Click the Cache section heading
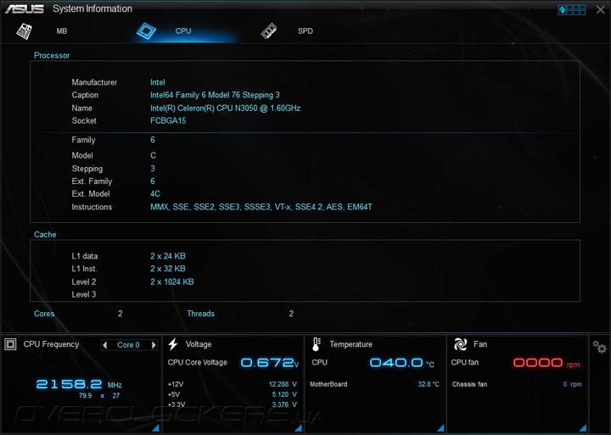The image size is (611, 435). [x=45, y=235]
